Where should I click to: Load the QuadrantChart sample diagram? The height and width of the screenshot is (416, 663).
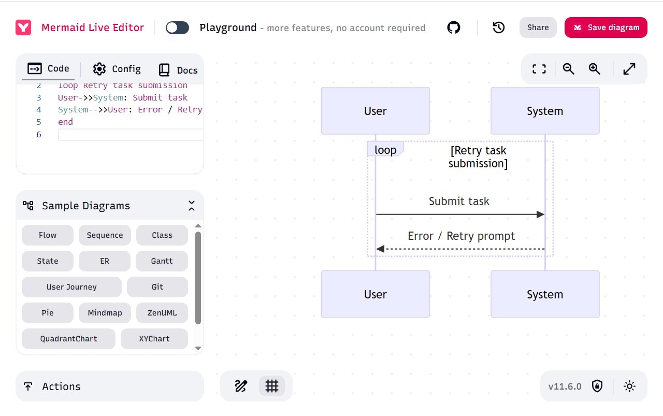click(x=68, y=339)
